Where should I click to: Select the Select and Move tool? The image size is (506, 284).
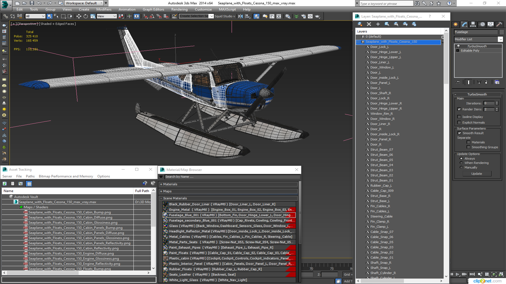[79, 16]
